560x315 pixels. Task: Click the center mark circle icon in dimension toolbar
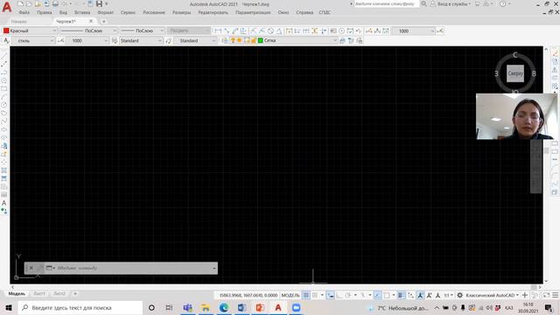click(x=341, y=31)
